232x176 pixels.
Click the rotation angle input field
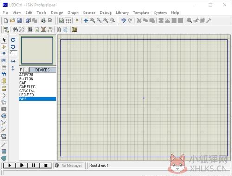[x=13, y=53]
